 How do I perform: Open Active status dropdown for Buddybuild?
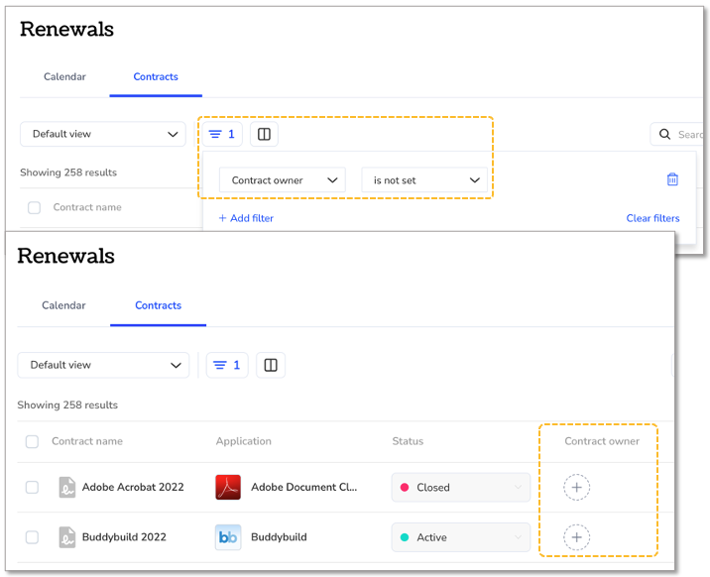[461, 537]
